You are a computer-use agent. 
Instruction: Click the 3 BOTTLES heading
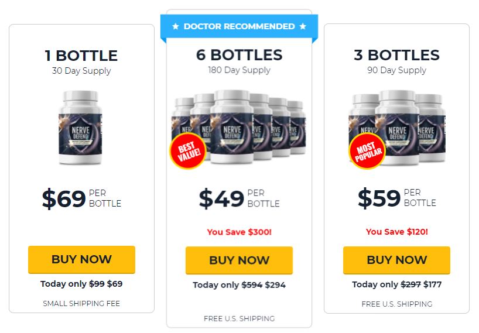click(x=396, y=55)
